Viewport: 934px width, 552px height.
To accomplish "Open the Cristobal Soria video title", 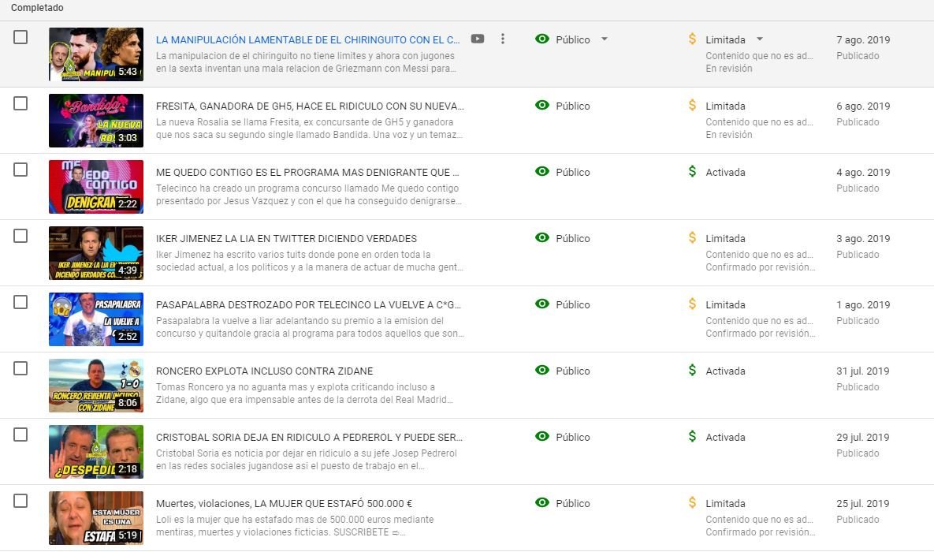I will point(309,436).
